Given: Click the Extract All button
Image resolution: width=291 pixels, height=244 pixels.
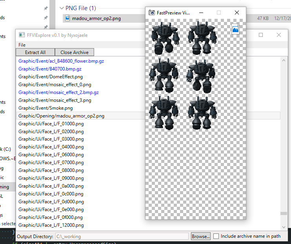Looking at the screenshot, I should click(35, 52).
